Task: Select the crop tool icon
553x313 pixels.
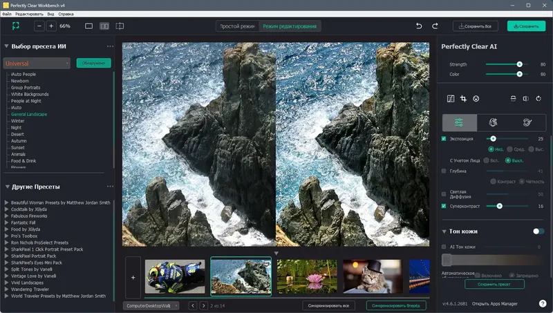Action: point(464,99)
